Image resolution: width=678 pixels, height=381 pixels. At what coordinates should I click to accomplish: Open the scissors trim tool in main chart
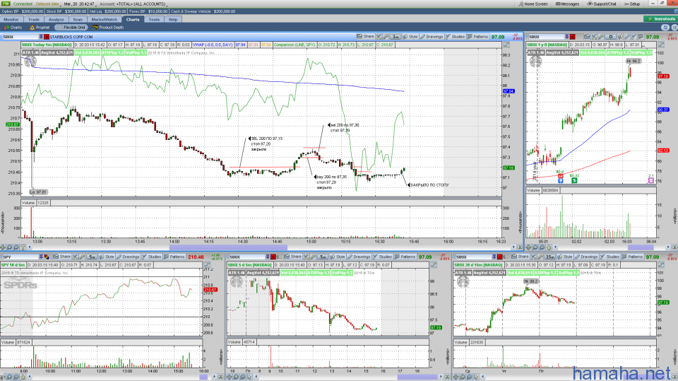pyautogui.click(x=379, y=37)
